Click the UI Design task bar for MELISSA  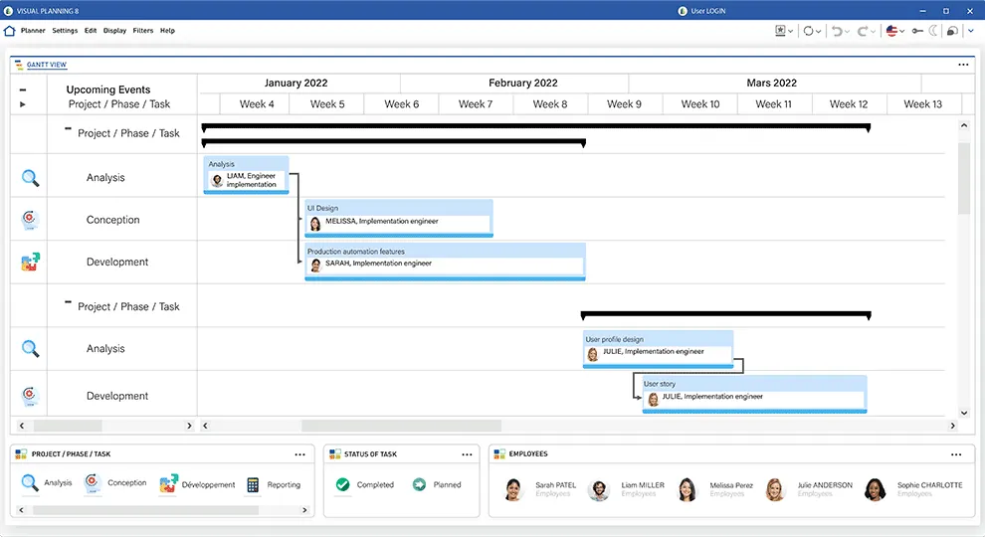coord(398,218)
